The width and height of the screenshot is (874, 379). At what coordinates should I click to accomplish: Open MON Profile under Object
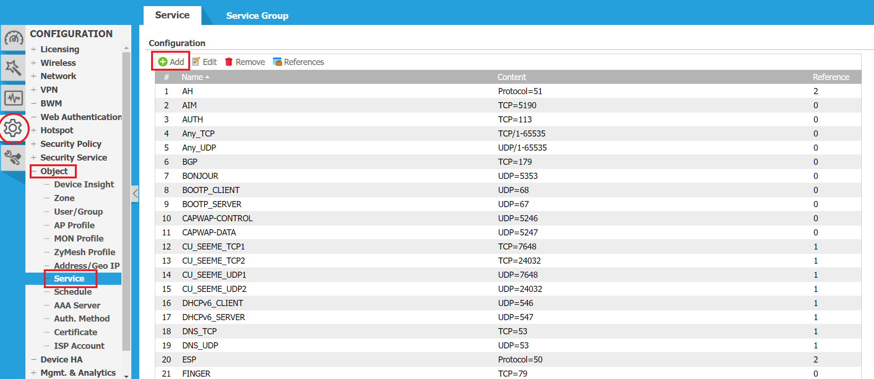(x=79, y=238)
